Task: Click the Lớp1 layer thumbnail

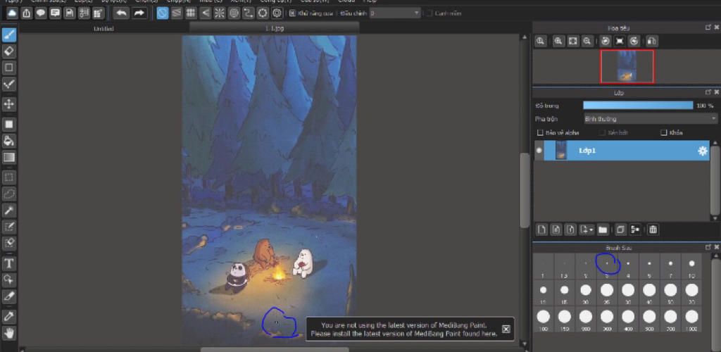Action: click(x=561, y=151)
